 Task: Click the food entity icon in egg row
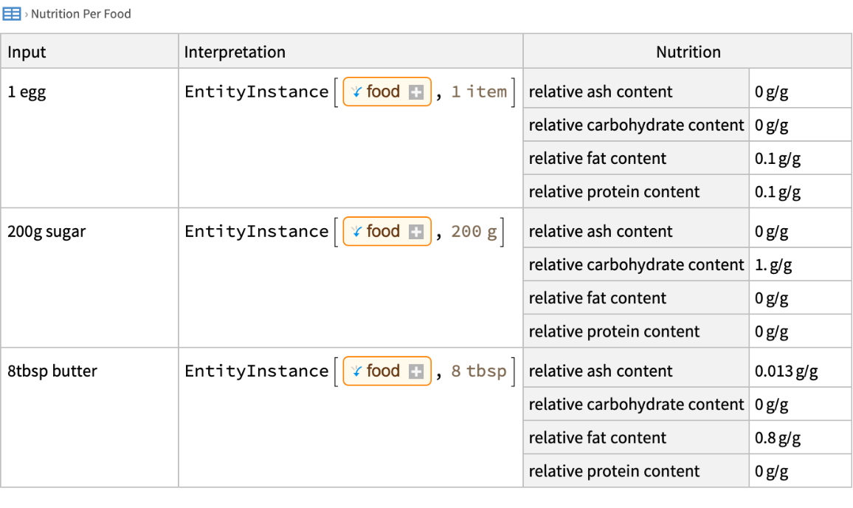click(x=356, y=92)
